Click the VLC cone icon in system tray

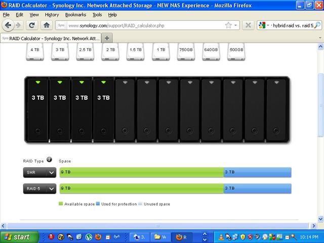point(221,237)
